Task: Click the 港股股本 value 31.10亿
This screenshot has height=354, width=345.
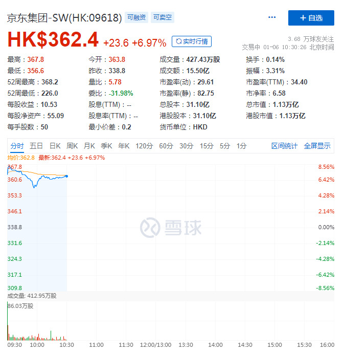Action: tap(204, 116)
